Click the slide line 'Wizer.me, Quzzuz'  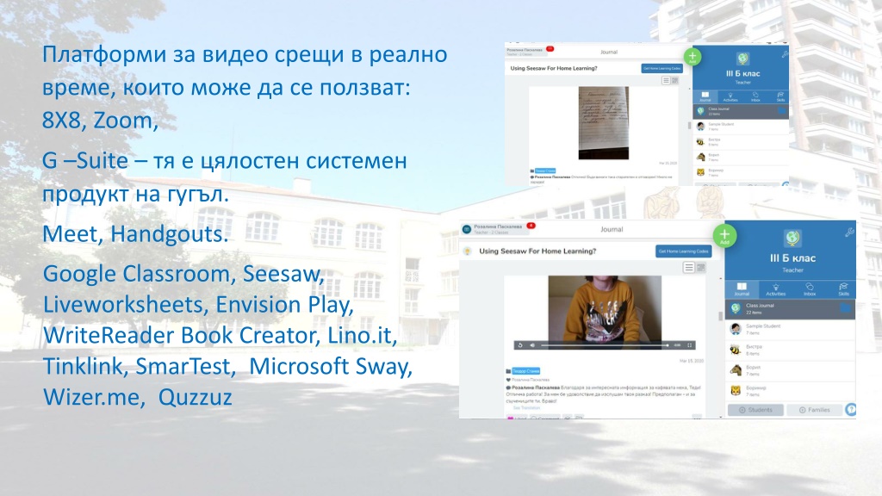pyautogui.click(x=138, y=397)
